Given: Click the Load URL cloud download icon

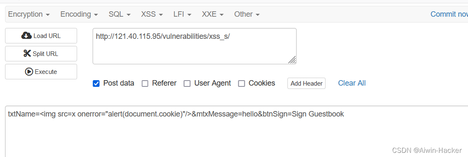Looking at the screenshot, I should pyautogui.click(x=26, y=35).
